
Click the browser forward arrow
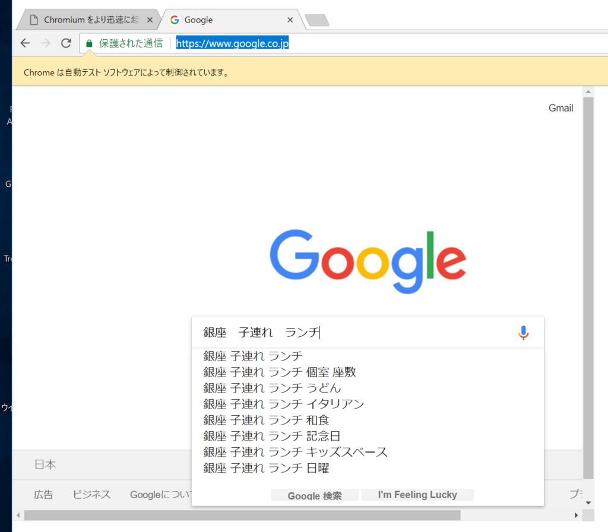tap(46, 43)
